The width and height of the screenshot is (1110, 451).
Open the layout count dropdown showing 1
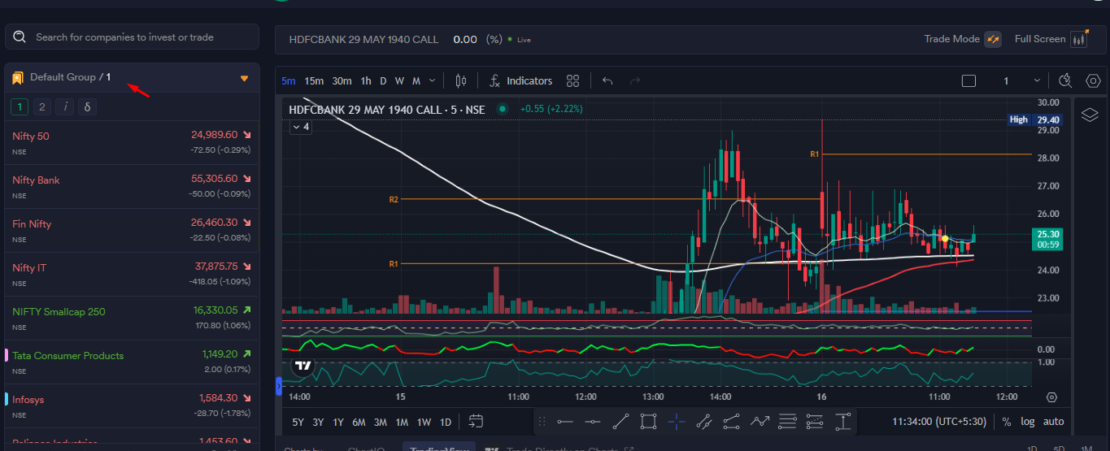click(1020, 80)
